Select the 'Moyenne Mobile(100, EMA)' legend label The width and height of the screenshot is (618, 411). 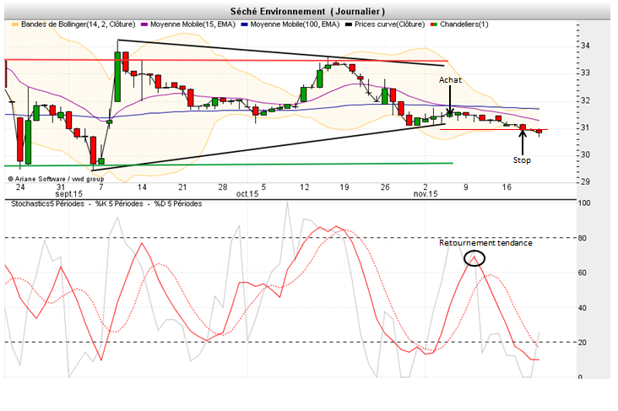click(295, 24)
